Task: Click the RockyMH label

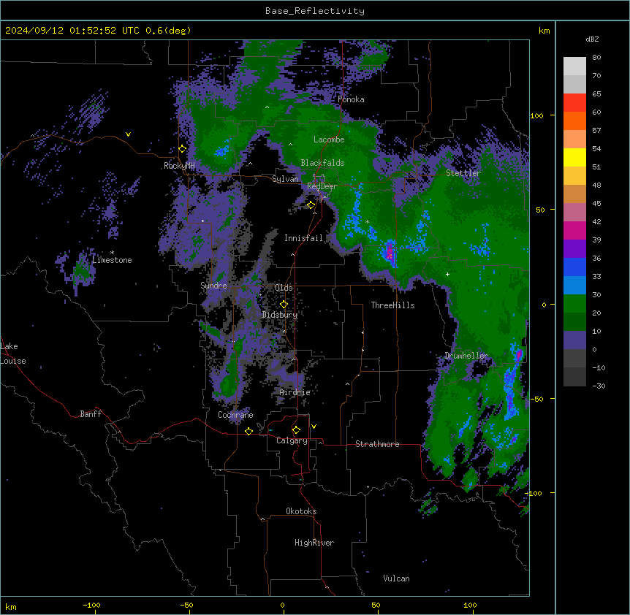Action: point(179,165)
